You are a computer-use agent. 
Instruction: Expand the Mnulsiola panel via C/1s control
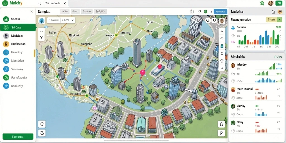point(278,57)
